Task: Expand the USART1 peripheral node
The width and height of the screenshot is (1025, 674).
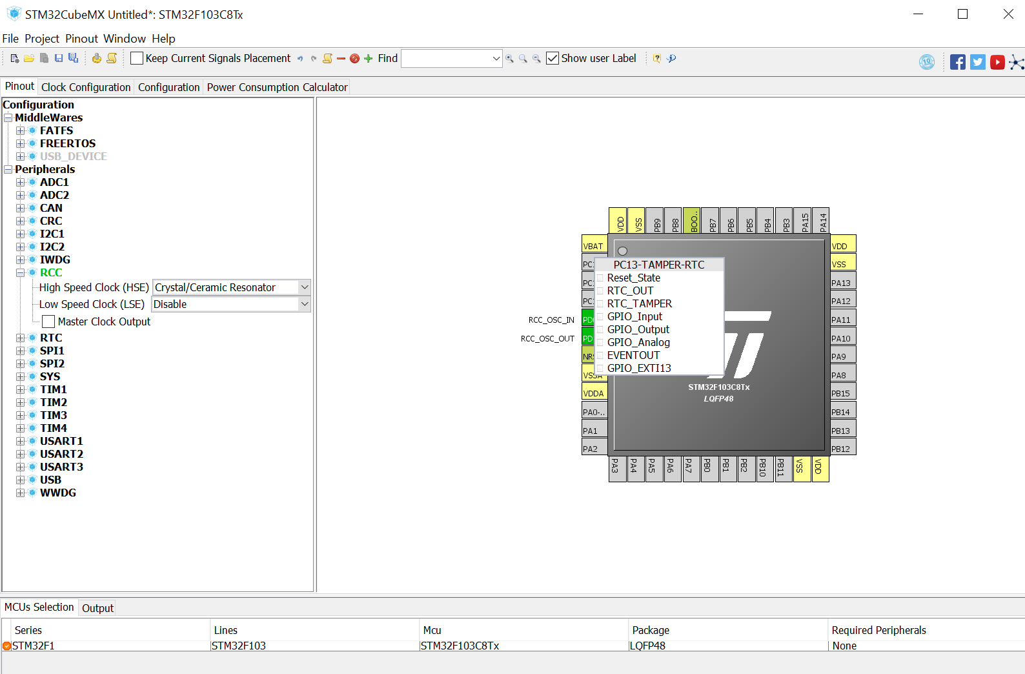Action: point(21,441)
